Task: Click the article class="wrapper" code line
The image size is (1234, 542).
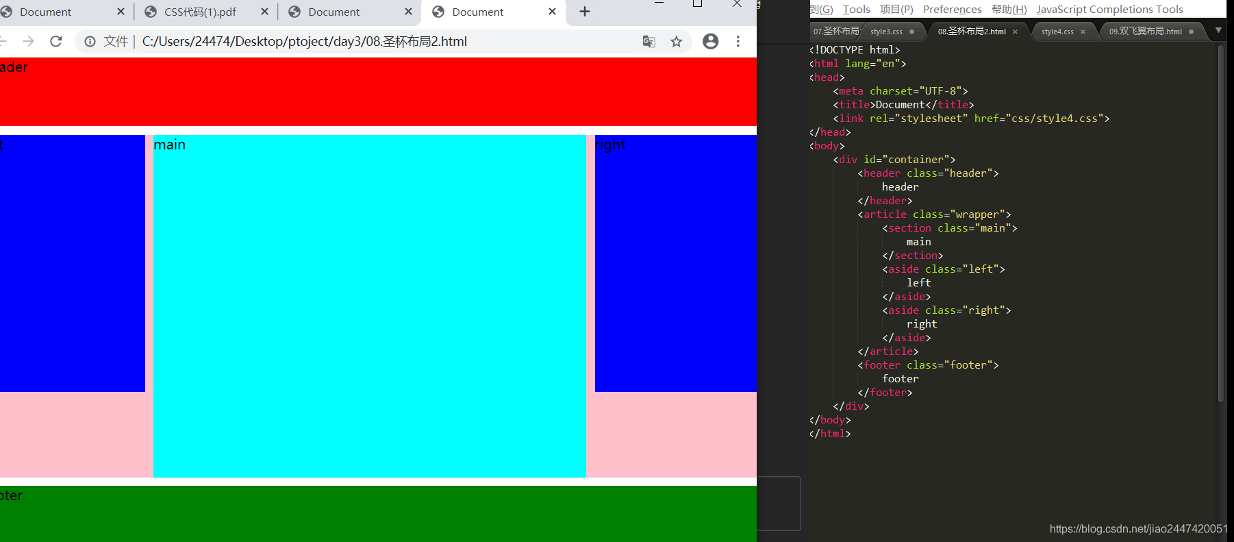Action: coord(934,214)
